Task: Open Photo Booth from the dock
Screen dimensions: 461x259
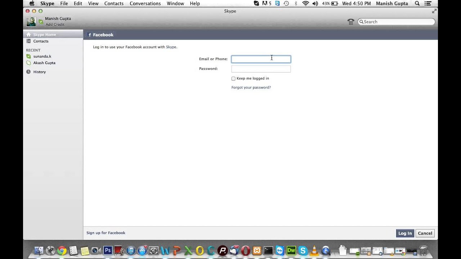Action: click(119, 250)
